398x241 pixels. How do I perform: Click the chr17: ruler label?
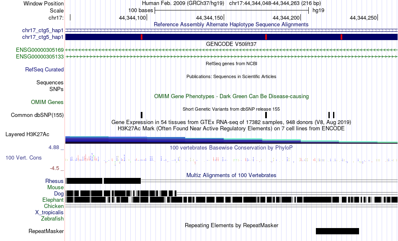point(56,18)
